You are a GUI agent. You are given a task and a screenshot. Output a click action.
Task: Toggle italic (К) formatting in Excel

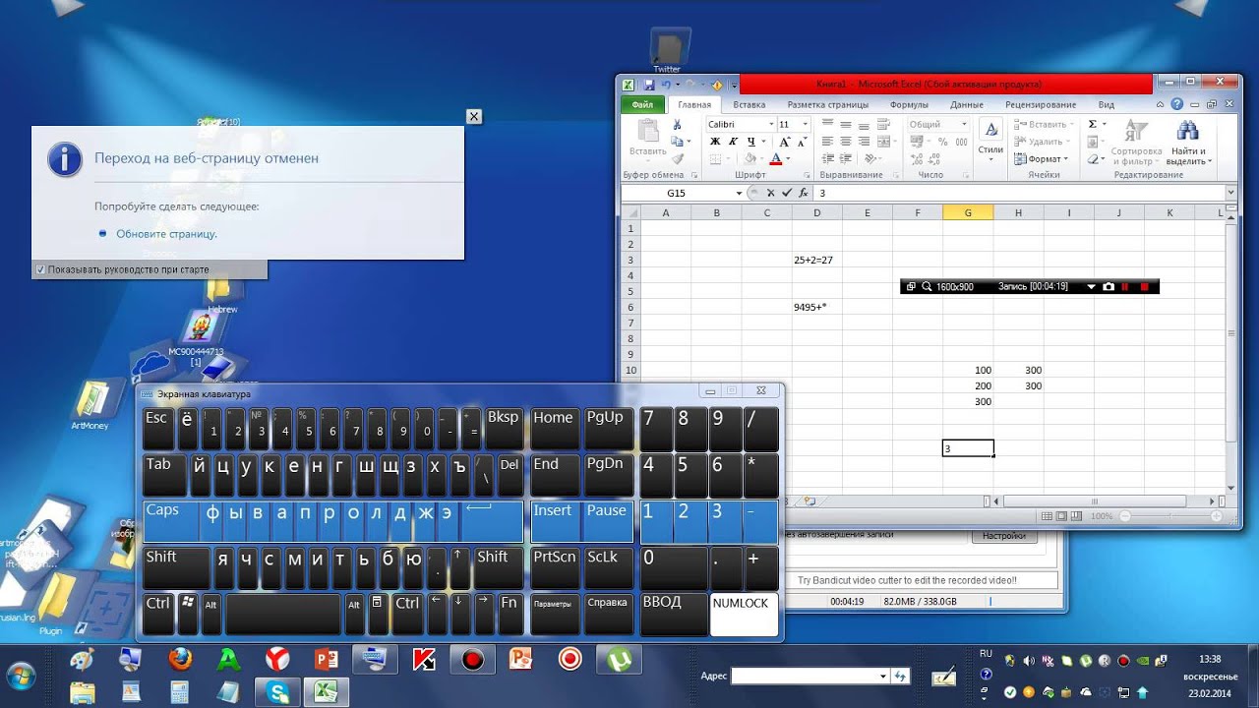(733, 142)
